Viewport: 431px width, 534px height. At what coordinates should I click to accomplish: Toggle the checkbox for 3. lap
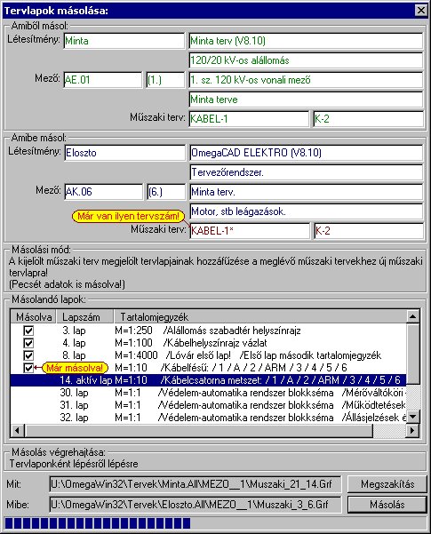pyautogui.click(x=28, y=331)
